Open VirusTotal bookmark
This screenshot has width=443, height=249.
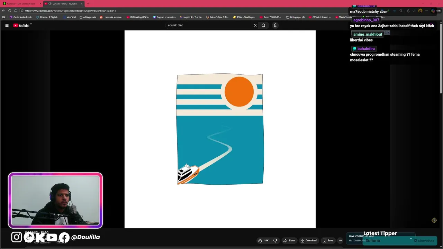point(69,17)
